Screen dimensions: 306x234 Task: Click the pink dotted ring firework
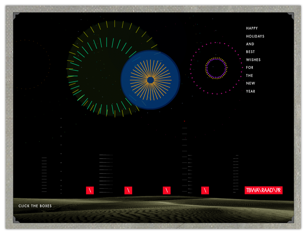pos(216,68)
